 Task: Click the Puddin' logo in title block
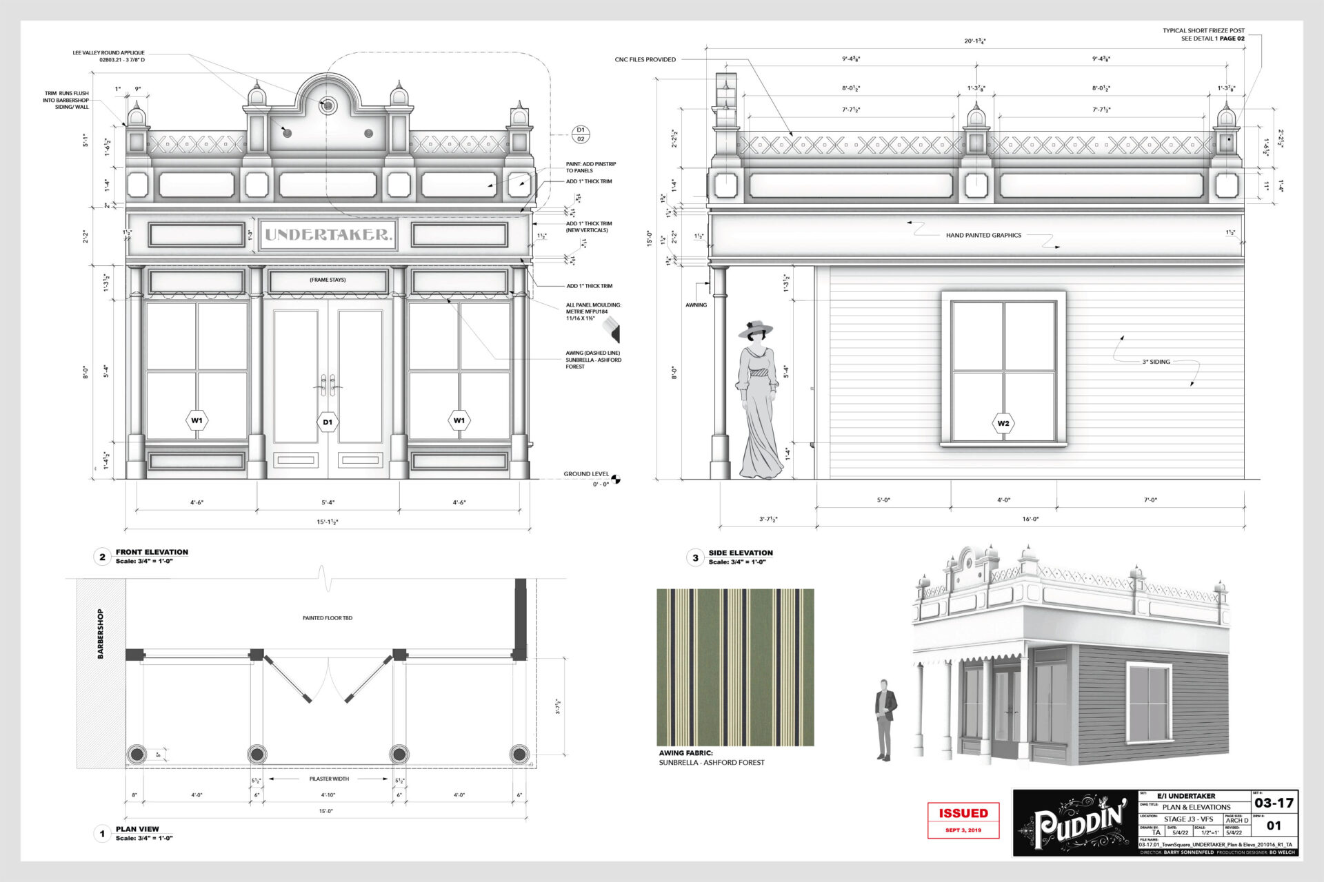point(1074,823)
